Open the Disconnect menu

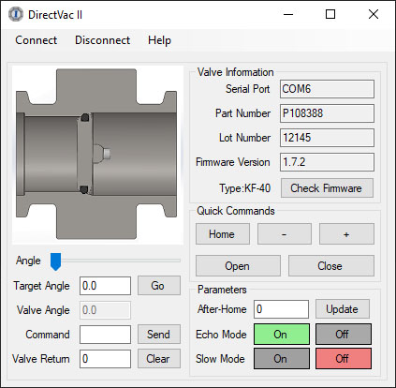[x=102, y=40]
